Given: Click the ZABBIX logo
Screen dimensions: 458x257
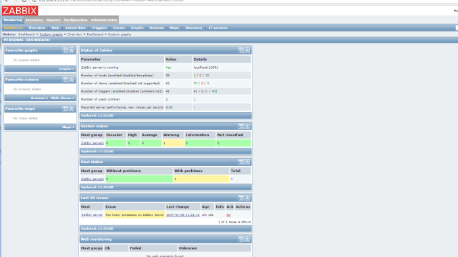Looking at the screenshot, I should [x=20, y=11].
